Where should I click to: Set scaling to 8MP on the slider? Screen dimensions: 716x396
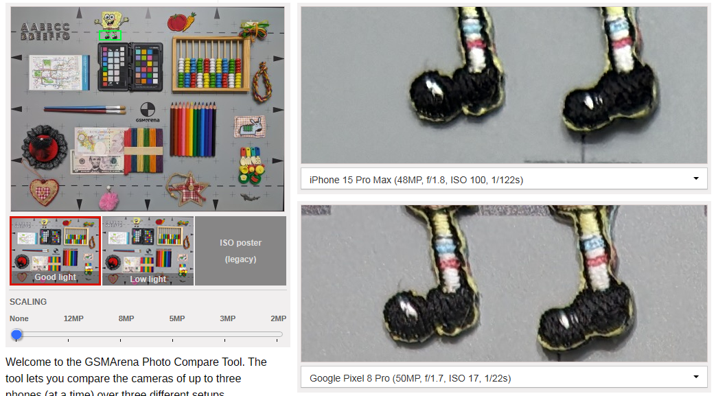121,335
